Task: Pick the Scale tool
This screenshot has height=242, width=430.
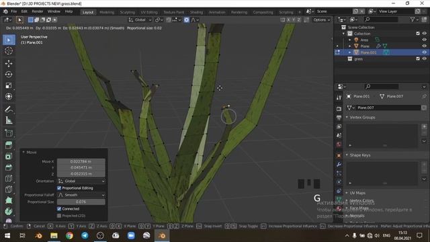Action: pyautogui.click(x=9, y=85)
